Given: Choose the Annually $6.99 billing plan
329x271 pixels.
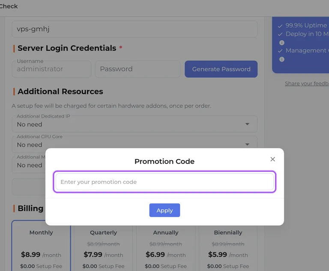Looking at the screenshot, I should (x=166, y=248).
